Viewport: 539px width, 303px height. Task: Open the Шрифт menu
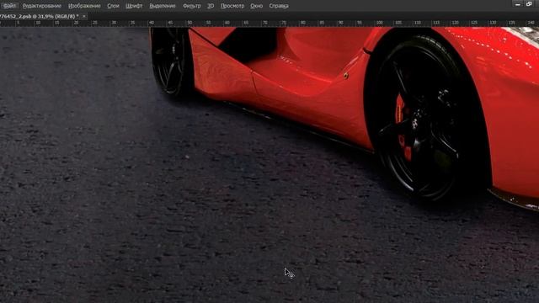point(134,6)
